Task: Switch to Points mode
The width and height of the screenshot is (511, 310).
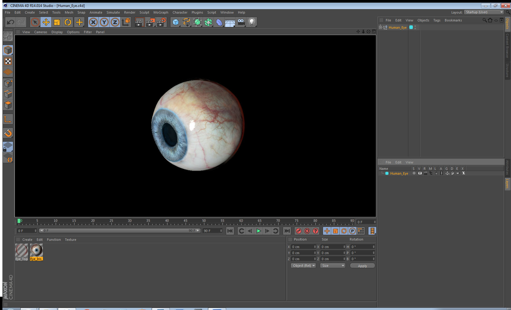Action: click(x=8, y=83)
